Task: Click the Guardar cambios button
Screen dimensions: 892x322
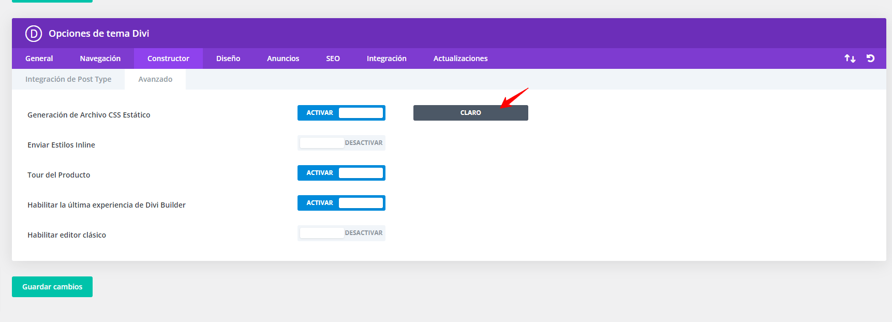Action: [x=52, y=287]
